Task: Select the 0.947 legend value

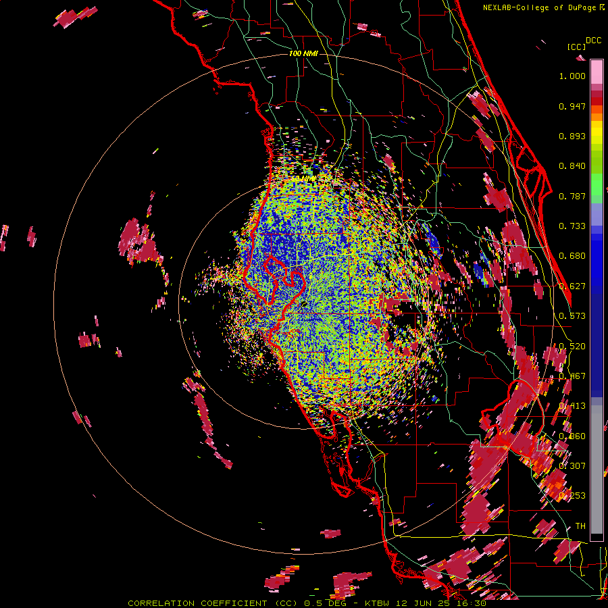Action: pos(572,106)
